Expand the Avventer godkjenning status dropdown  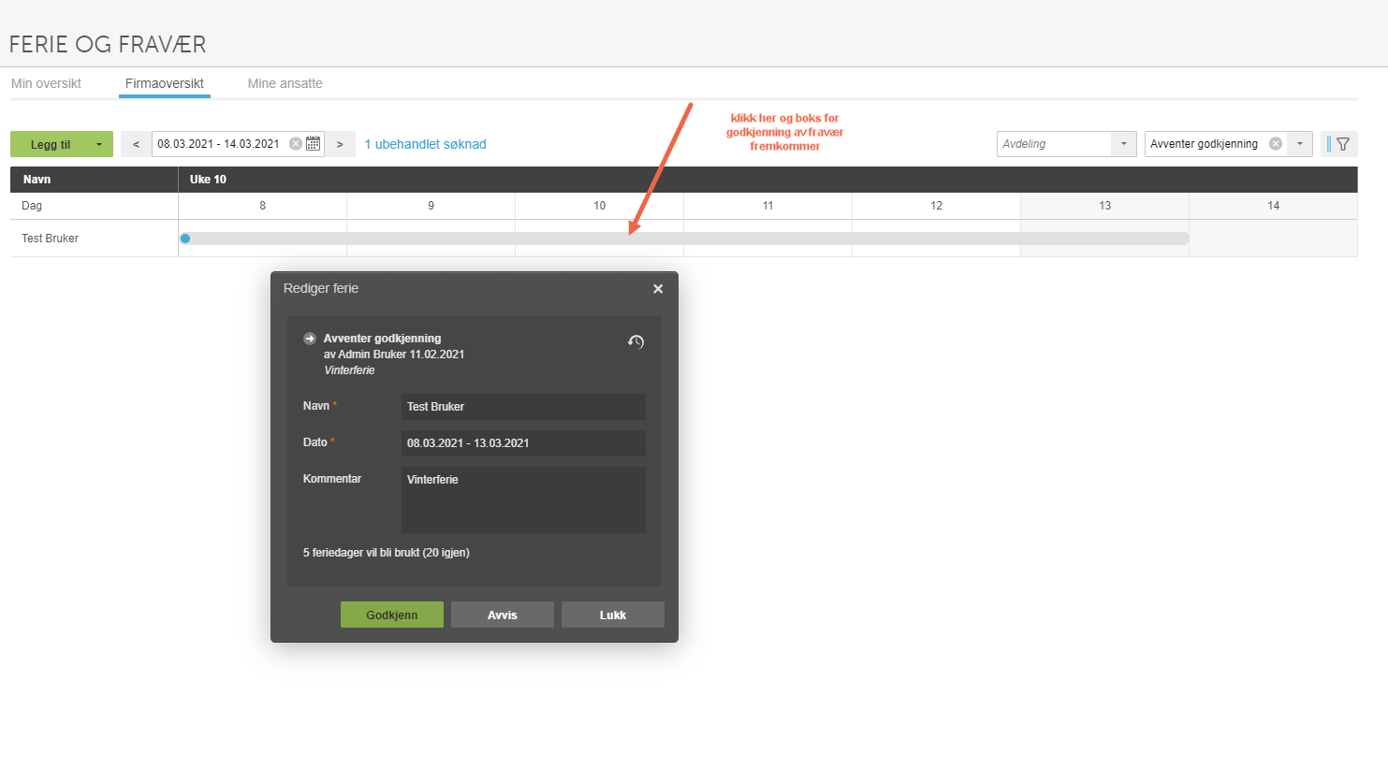[1300, 144]
